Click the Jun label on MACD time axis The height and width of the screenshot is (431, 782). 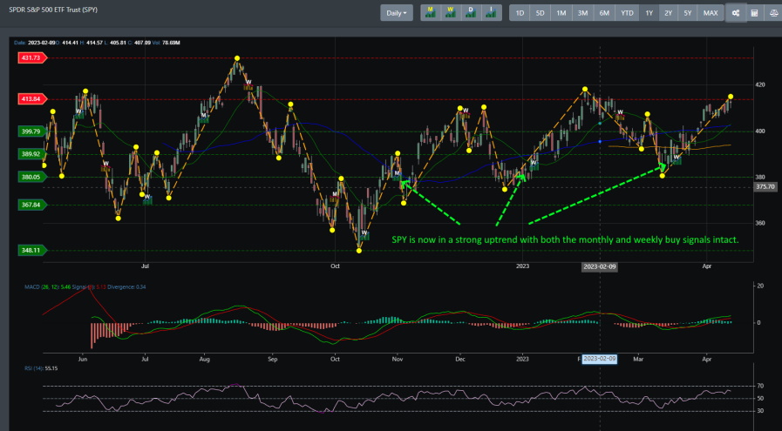point(83,359)
